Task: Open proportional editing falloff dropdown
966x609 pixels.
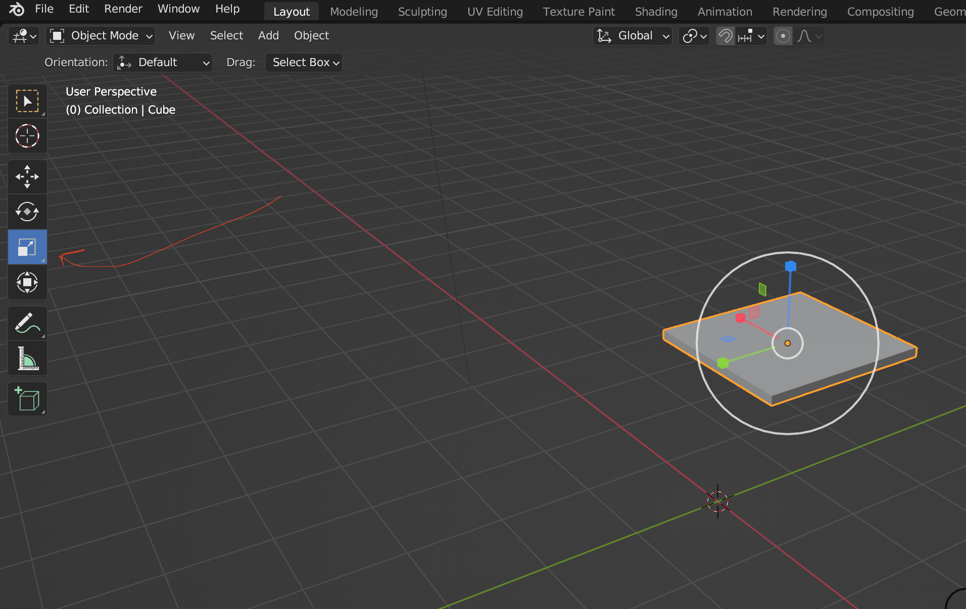Action: coord(808,36)
